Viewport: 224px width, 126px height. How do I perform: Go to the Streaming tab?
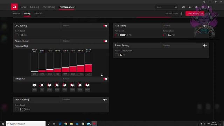click(49, 7)
